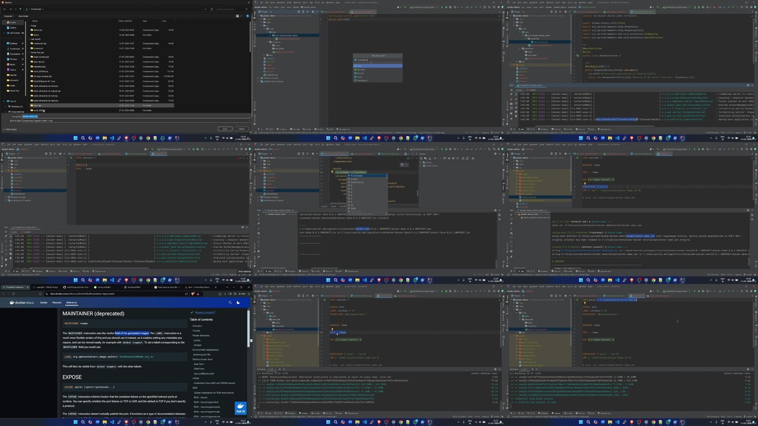758x426 pixels.
Task: Select demo.zip in Save As file list
Action: [38, 30]
